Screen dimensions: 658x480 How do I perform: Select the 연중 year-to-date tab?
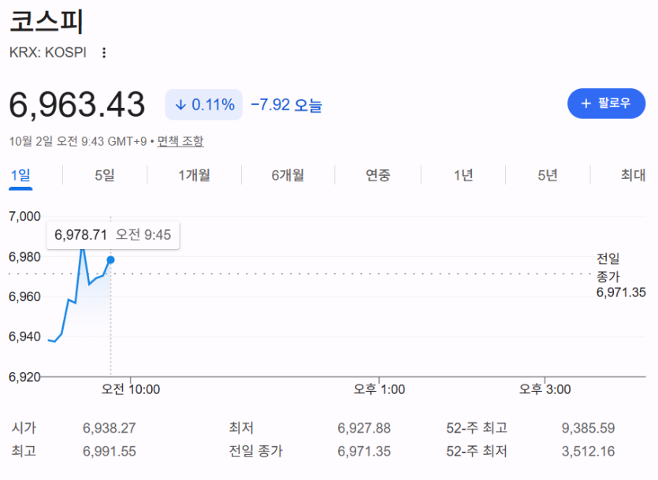(377, 175)
